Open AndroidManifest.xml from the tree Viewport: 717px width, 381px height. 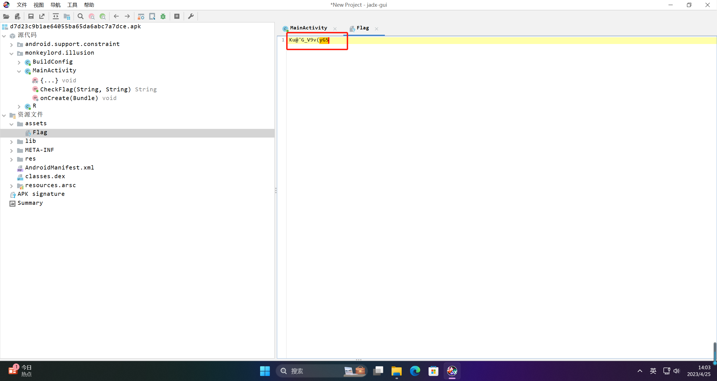59,168
